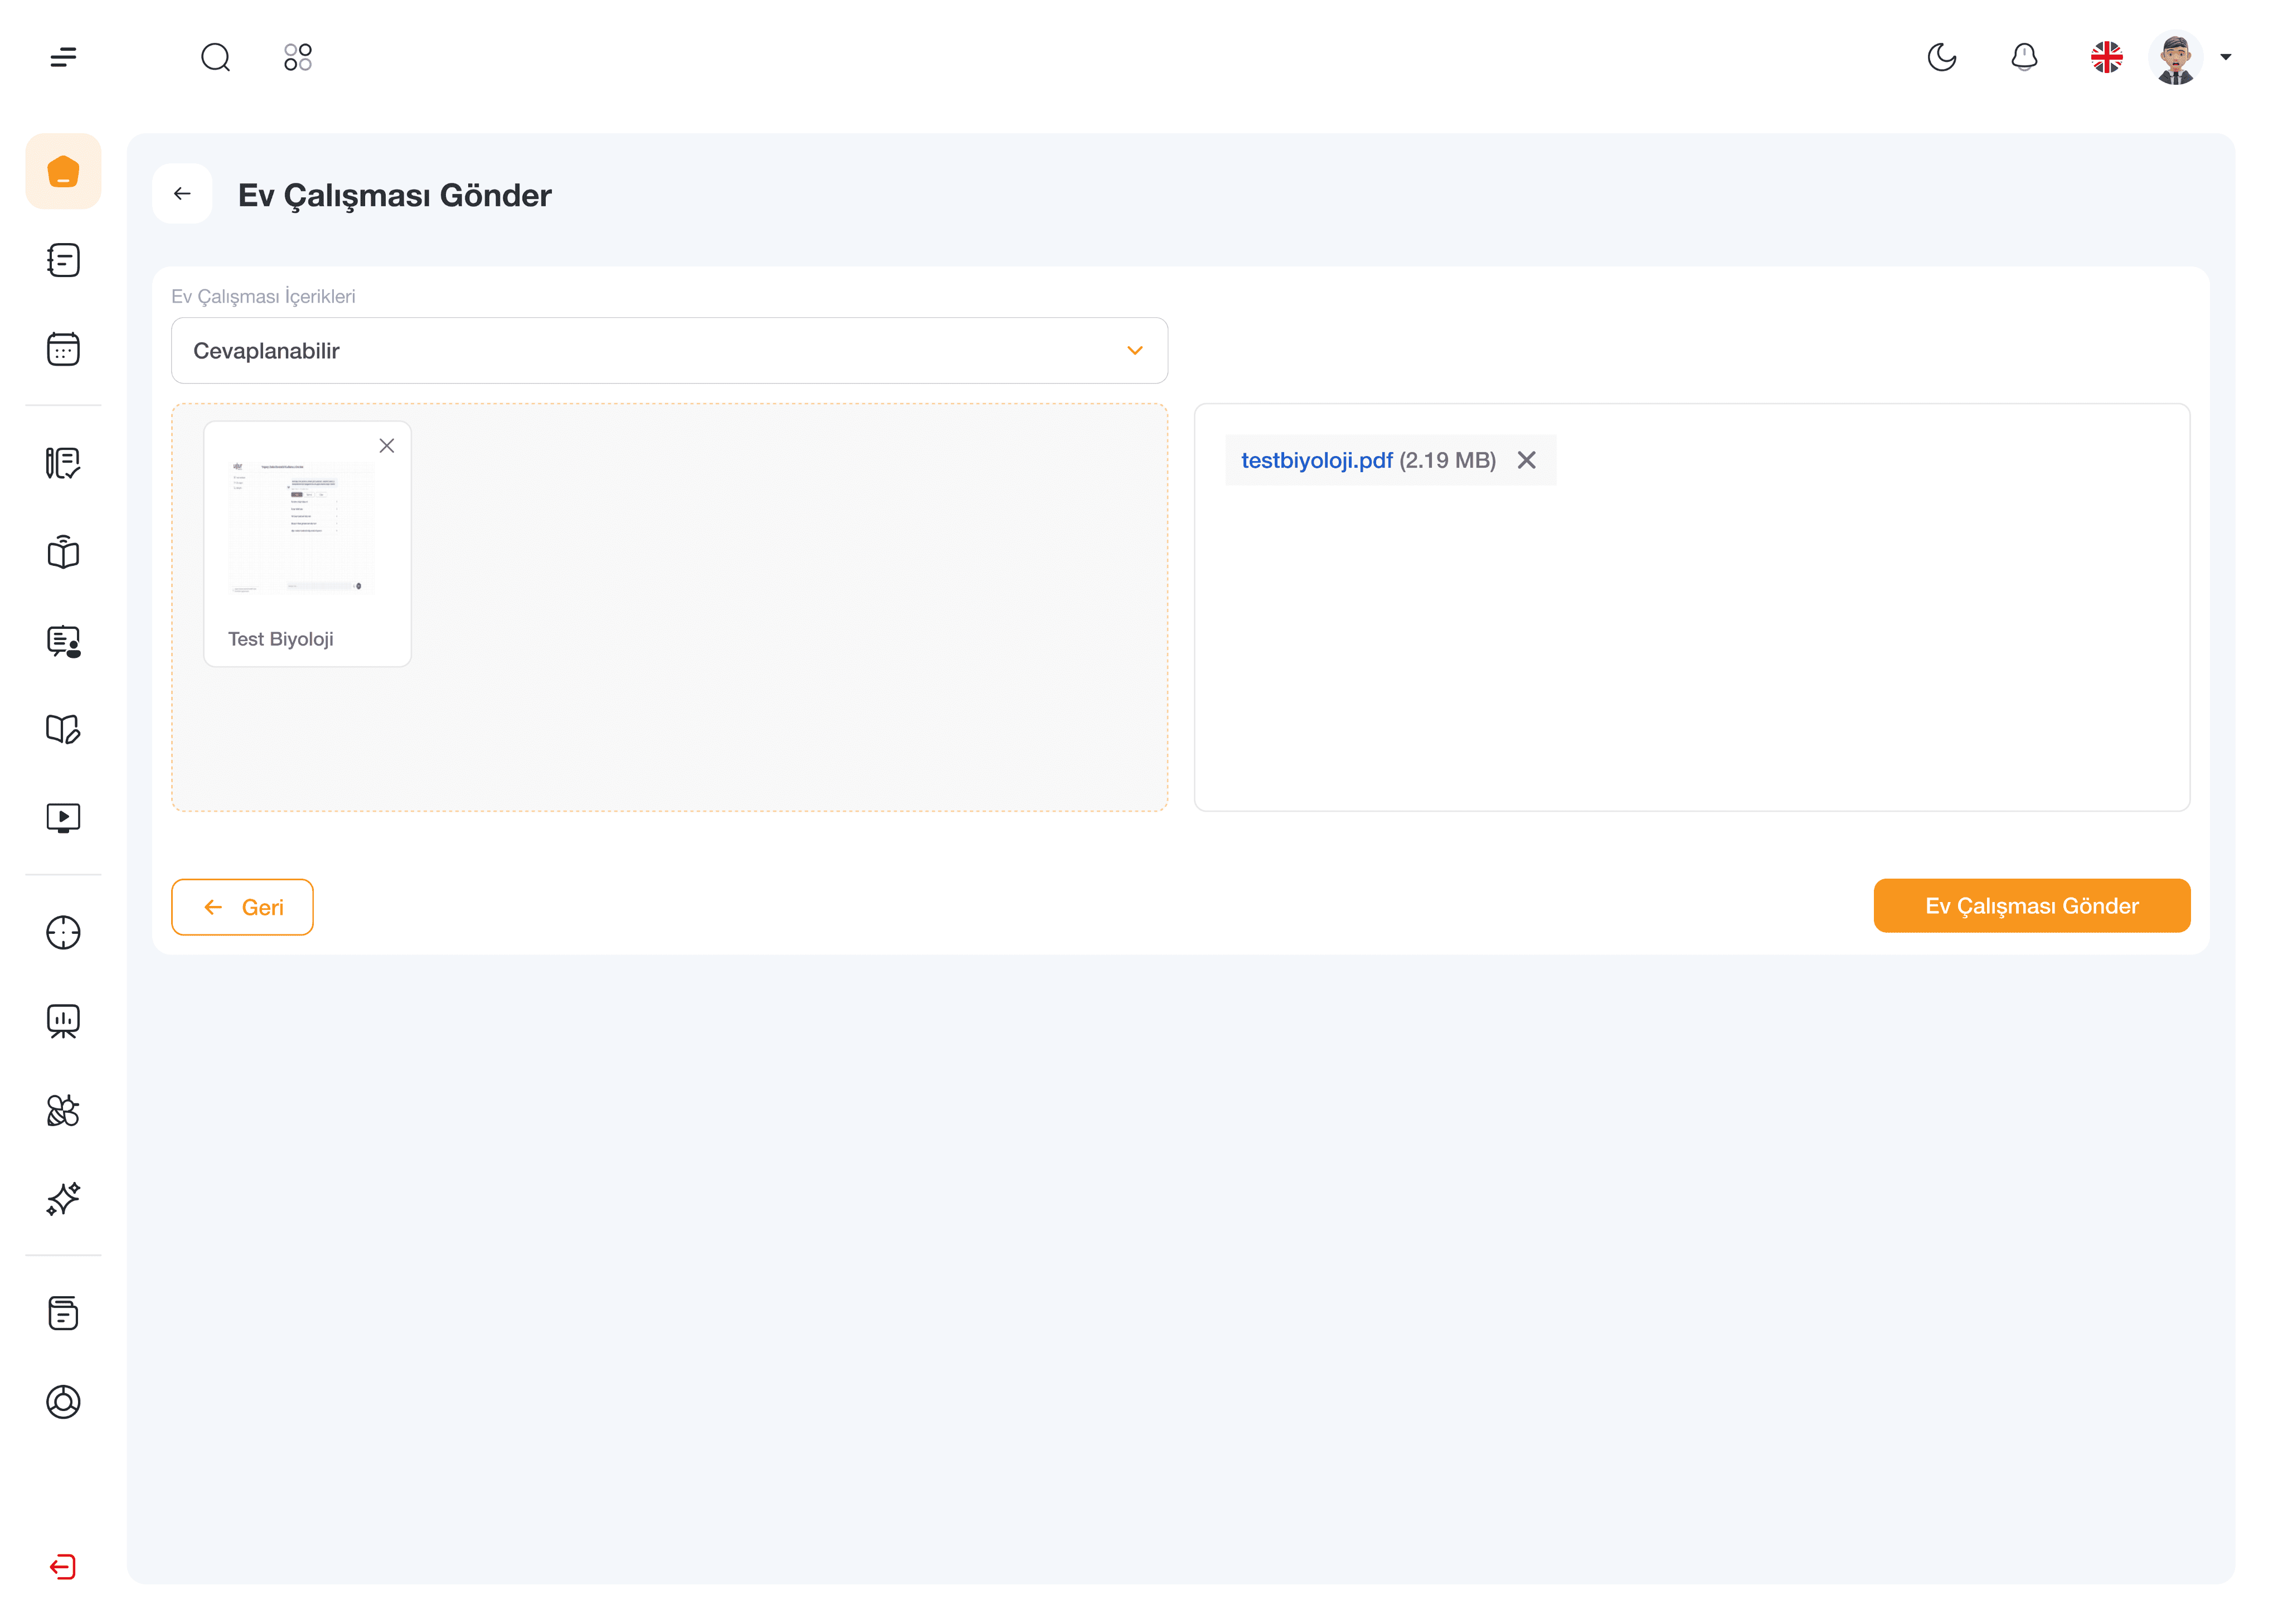Image resolution: width=2283 pixels, height=1624 pixels.
Task: Remove the Test Biyoloji card
Action: [387, 446]
